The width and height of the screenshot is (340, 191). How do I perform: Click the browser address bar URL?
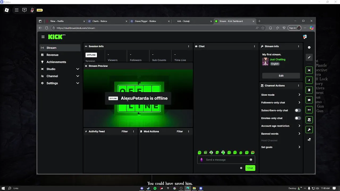76,28
